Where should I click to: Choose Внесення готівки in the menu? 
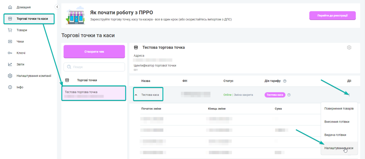point(336,122)
